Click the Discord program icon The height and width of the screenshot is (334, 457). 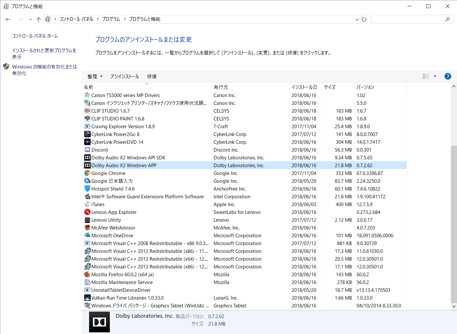pyautogui.click(x=87, y=150)
